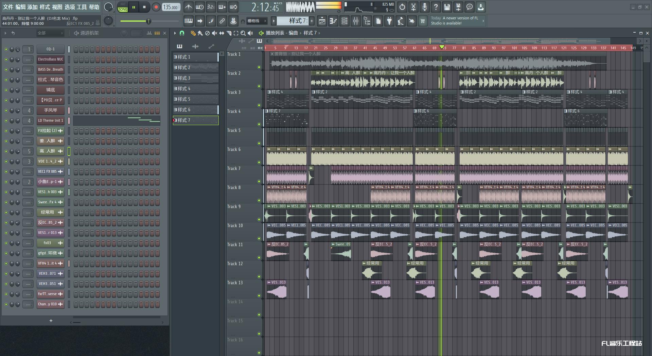This screenshot has height=356, width=652.
Task: Click the link chain icon in toolbar
Action: point(222,21)
